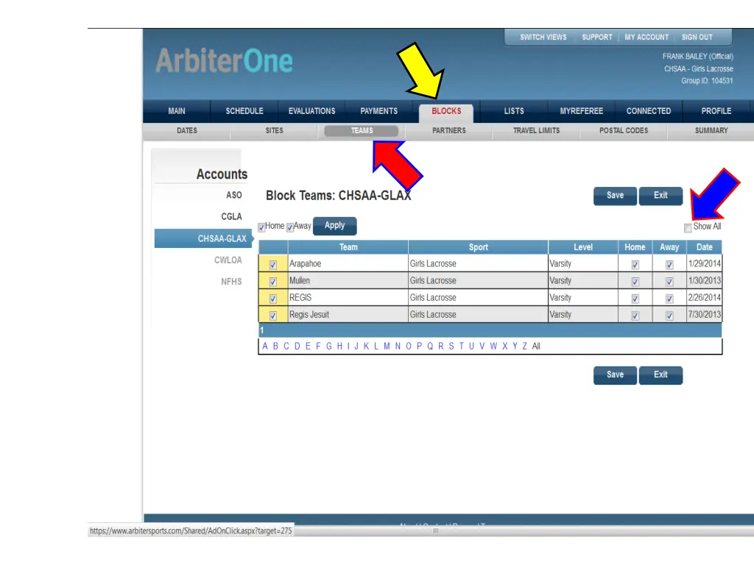Click the 1/30/2013 date cell
Screen dimensions: 754x565
pyautogui.click(x=705, y=280)
